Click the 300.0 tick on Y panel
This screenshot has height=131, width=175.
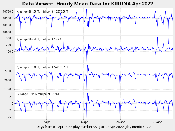10,38
